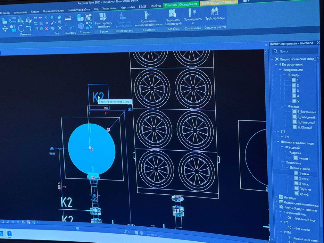Open dropdown next to light bulb hide icon

55,17
